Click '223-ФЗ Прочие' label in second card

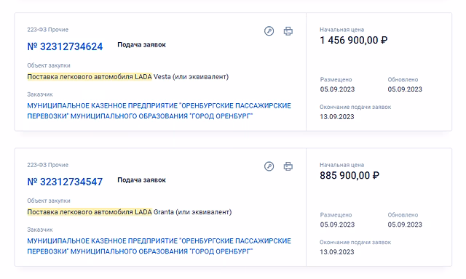(x=47, y=165)
